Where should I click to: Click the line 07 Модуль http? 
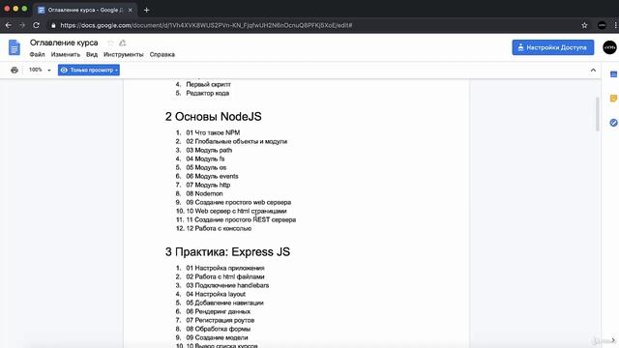tap(208, 185)
